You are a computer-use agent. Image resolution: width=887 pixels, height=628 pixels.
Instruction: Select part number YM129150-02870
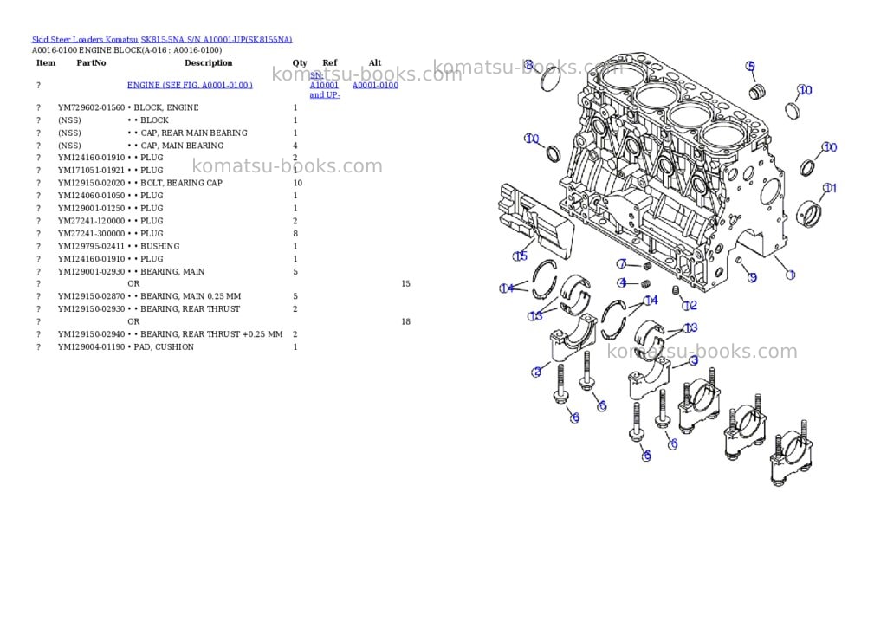coord(91,296)
